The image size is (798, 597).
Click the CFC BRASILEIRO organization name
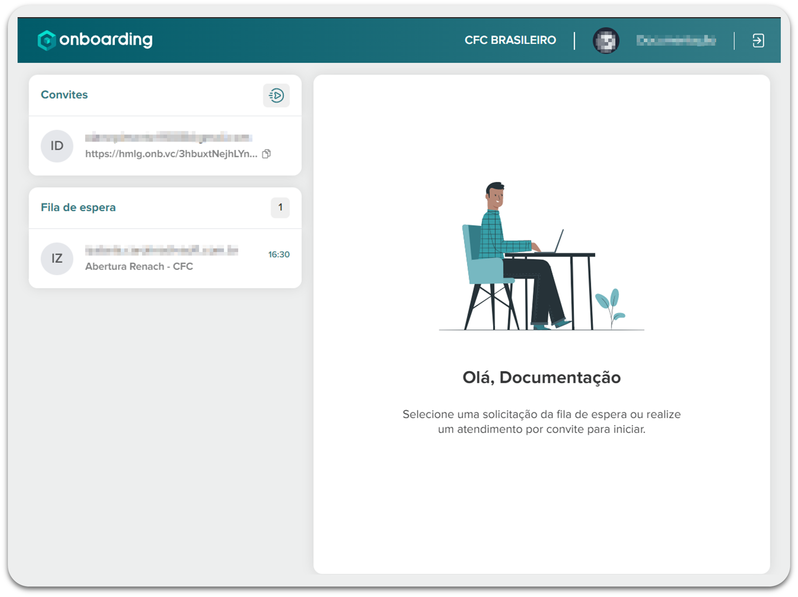click(510, 40)
